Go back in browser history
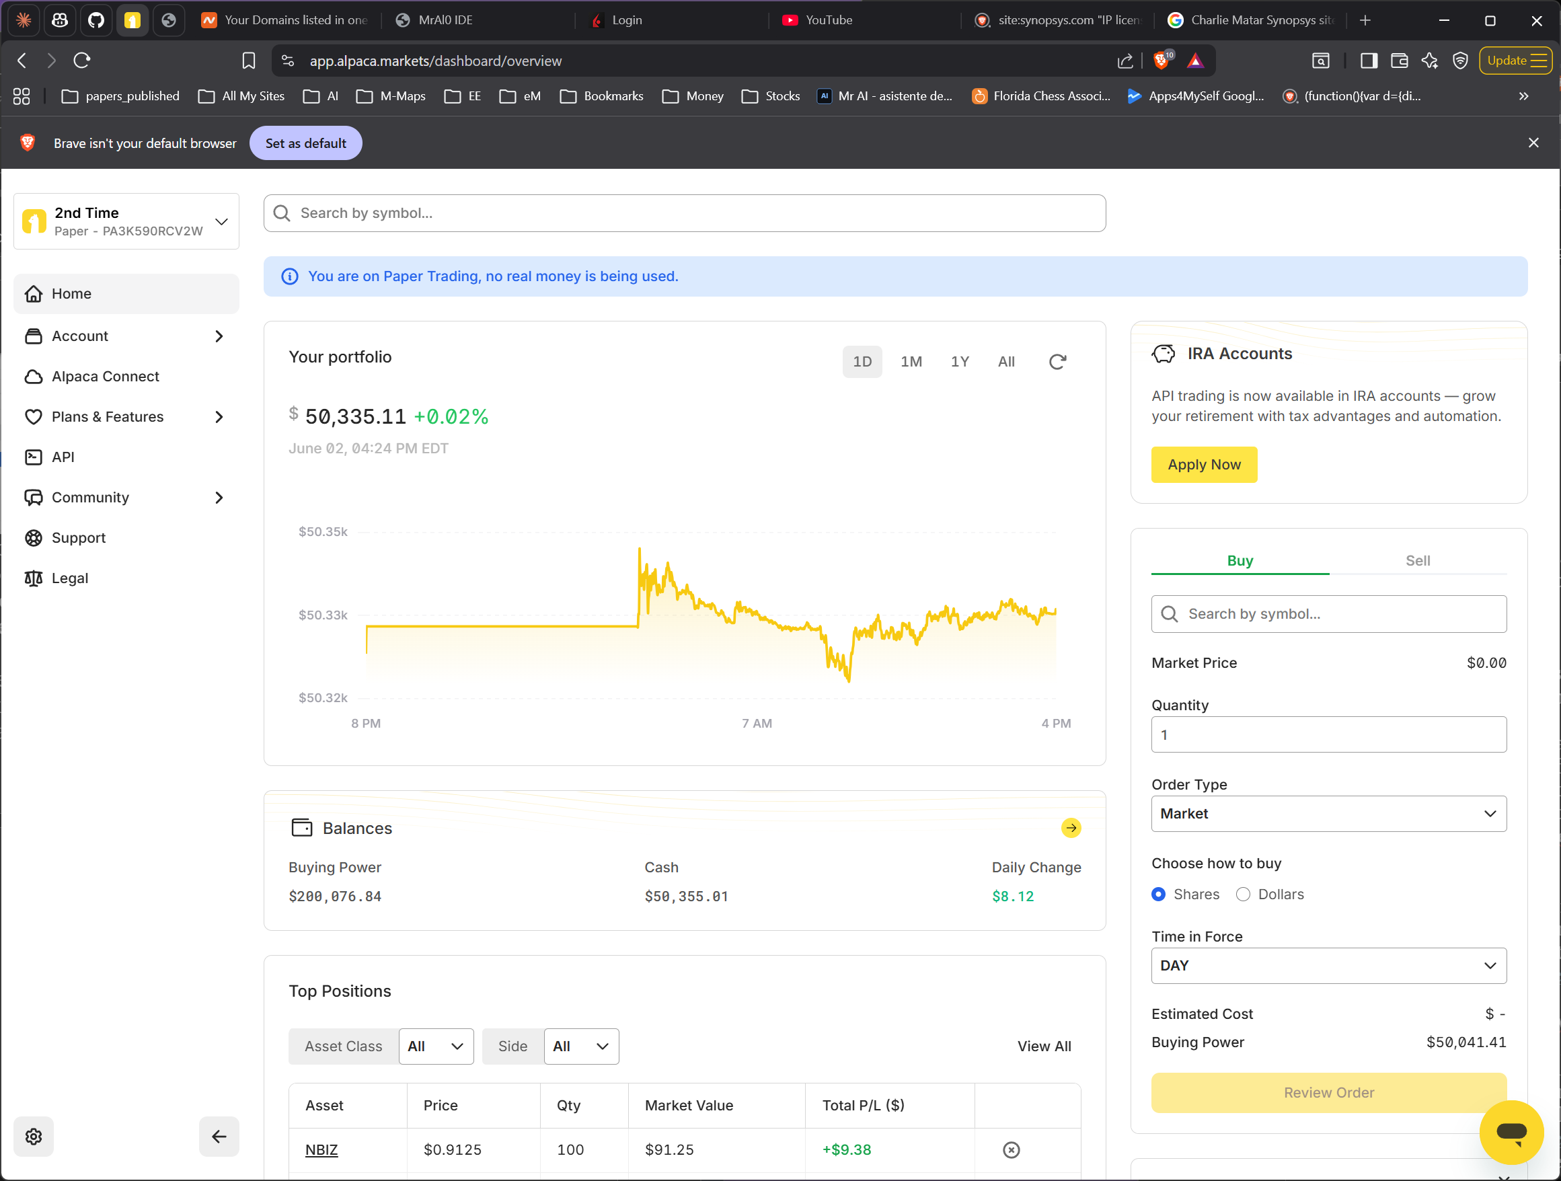 pyautogui.click(x=22, y=61)
